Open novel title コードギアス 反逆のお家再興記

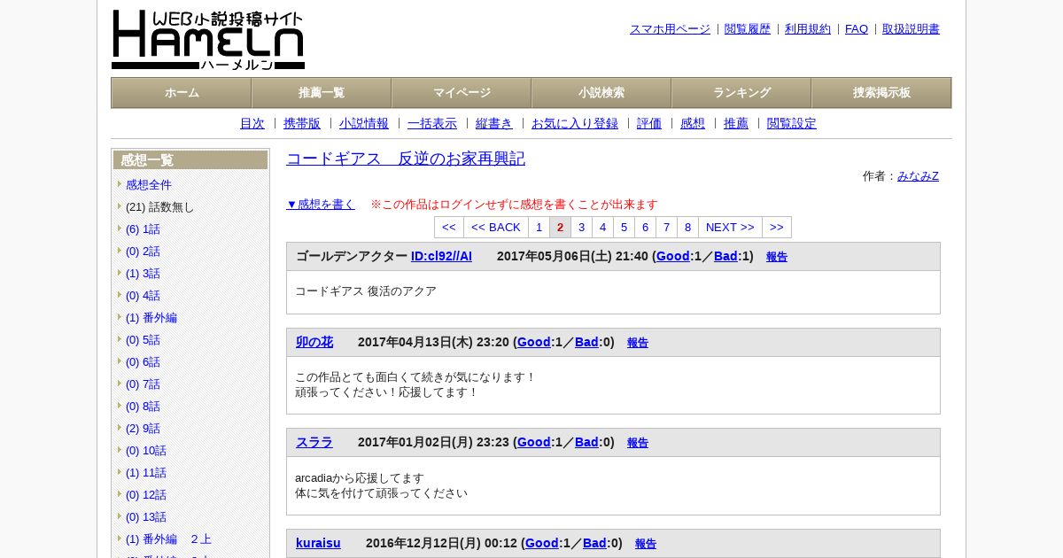click(x=406, y=159)
